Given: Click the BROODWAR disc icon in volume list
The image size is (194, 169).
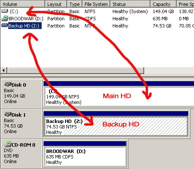Looking at the screenshot, I should (5, 18).
